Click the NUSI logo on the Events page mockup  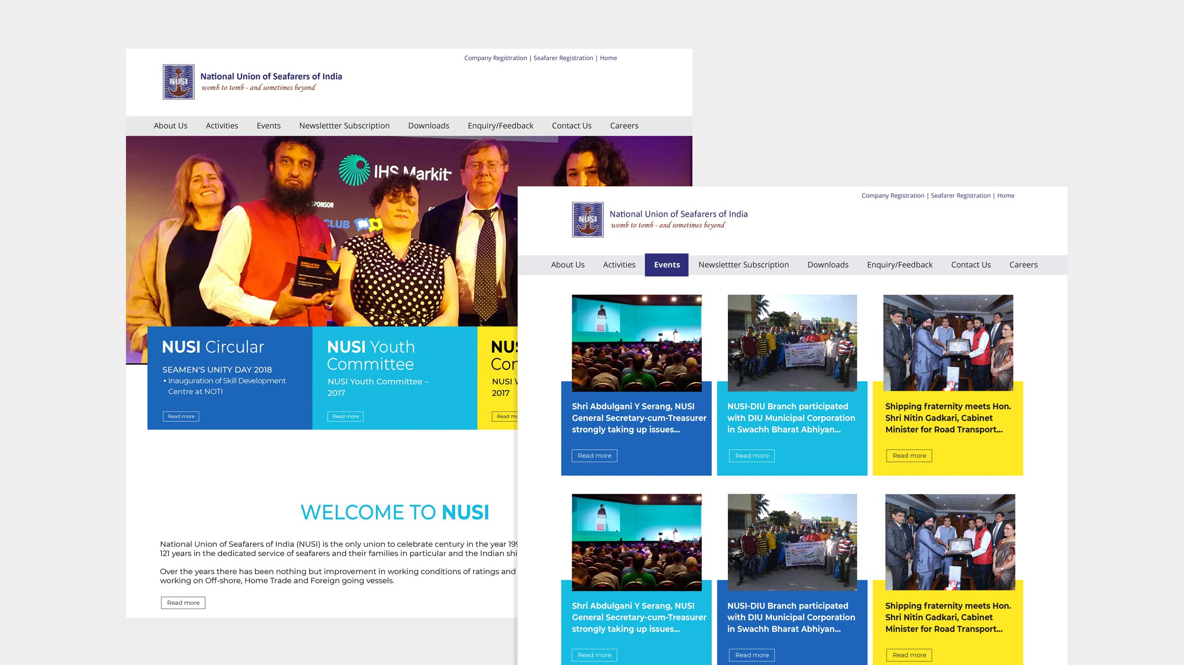[x=588, y=219]
